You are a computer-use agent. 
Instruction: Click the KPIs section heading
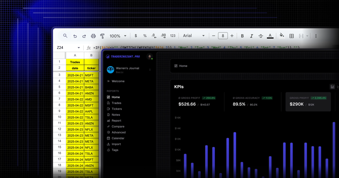(x=179, y=87)
